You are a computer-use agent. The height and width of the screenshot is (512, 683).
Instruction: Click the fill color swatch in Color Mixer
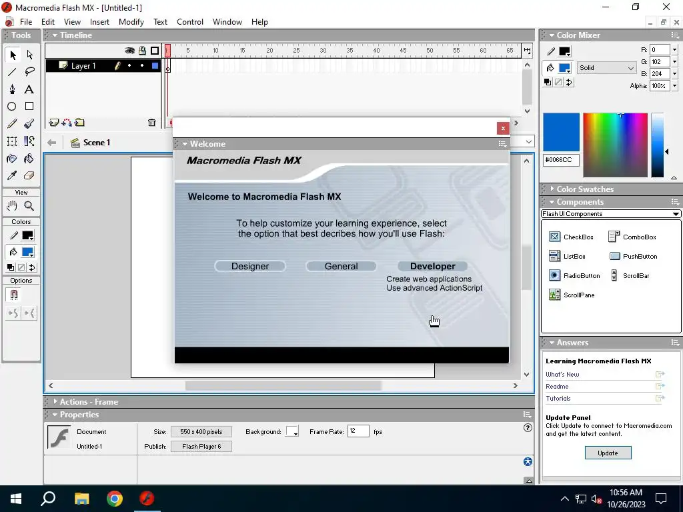564,68
